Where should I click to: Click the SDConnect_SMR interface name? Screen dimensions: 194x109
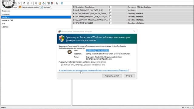pos(92,17)
